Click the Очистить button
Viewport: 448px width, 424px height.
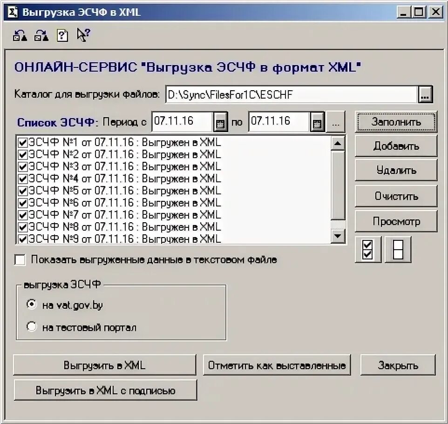[x=396, y=196]
